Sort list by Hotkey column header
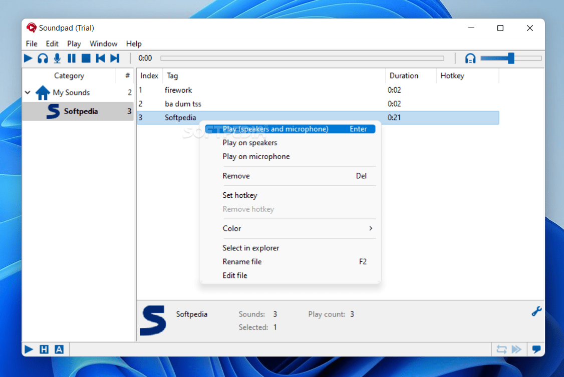564x377 pixels. pos(452,76)
